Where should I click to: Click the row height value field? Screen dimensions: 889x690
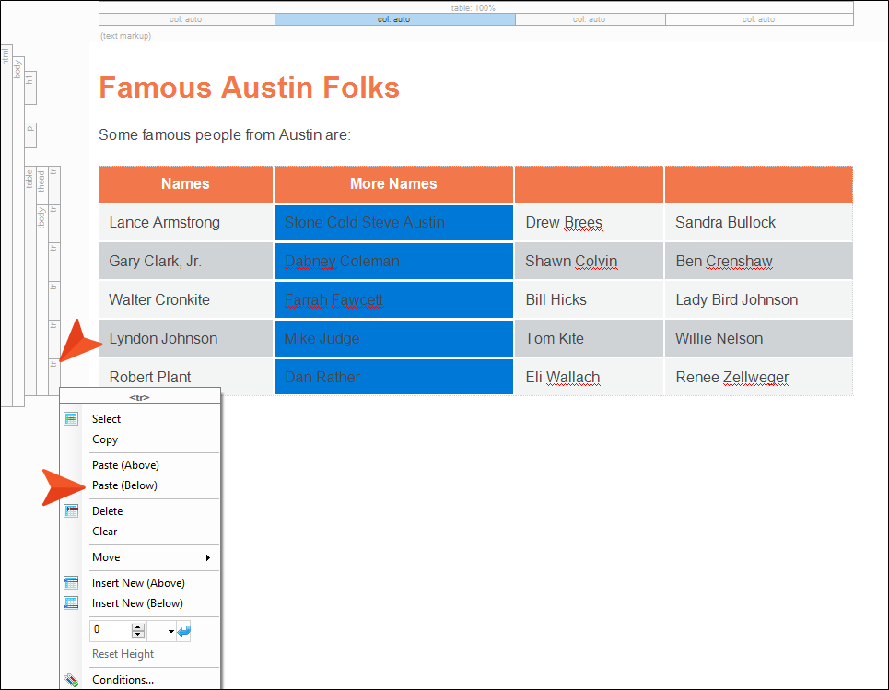point(111,630)
